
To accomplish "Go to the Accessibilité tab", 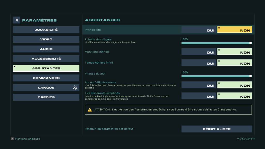I will (46, 59).
